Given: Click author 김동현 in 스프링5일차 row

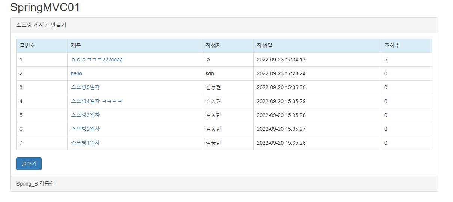Looking at the screenshot, I should [x=213, y=87].
